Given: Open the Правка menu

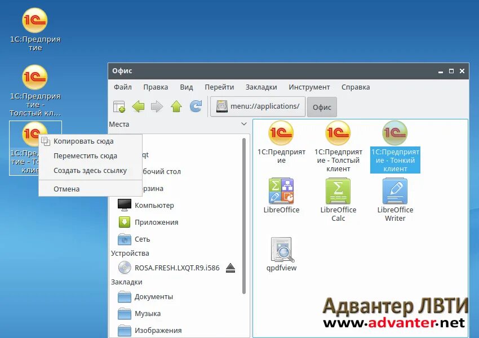Looking at the screenshot, I should (156, 87).
